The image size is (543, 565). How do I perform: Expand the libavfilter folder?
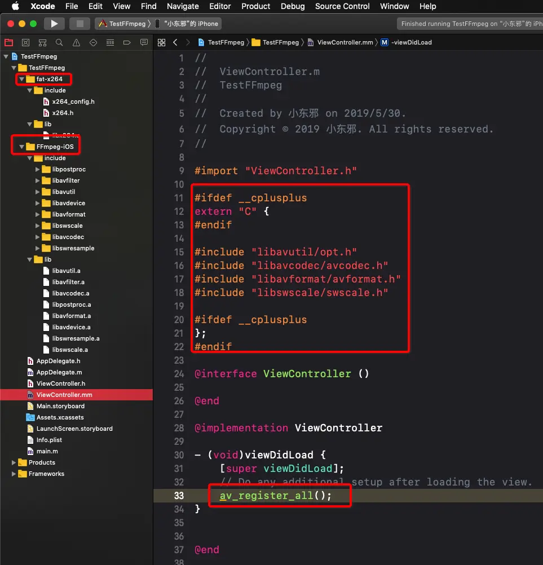(x=37, y=180)
